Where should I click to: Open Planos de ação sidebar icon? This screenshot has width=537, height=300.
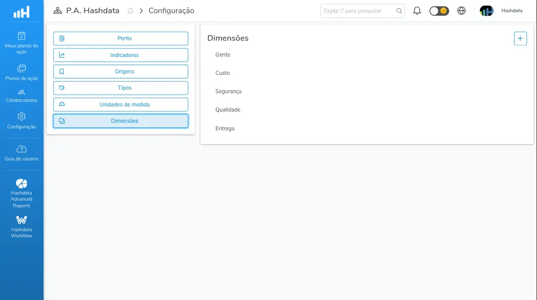coord(21,68)
